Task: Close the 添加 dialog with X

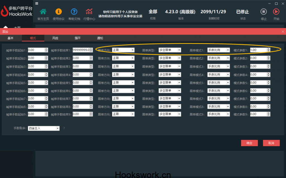Action: coord(283,32)
